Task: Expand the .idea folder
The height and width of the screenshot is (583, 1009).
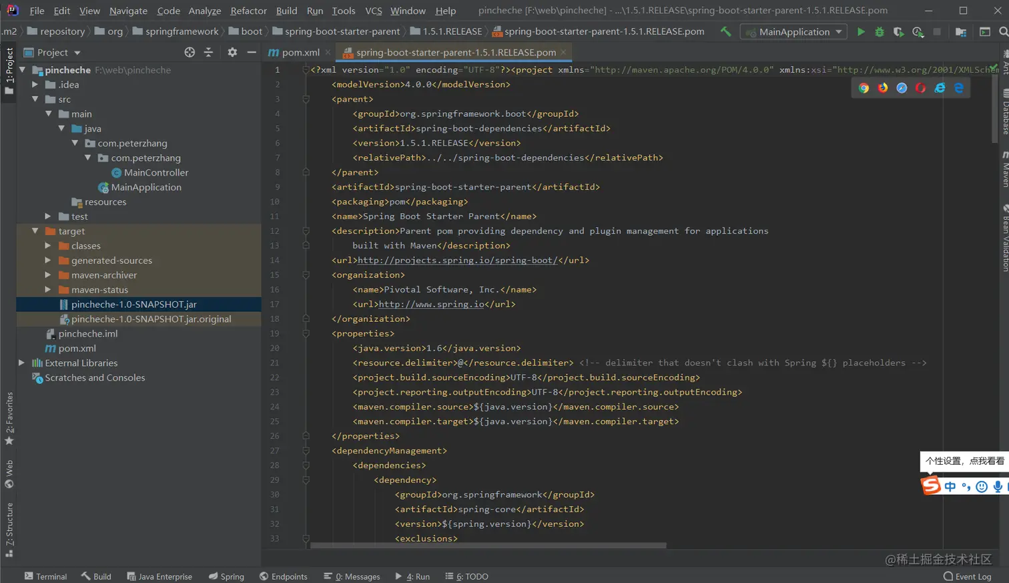Action: pos(35,85)
